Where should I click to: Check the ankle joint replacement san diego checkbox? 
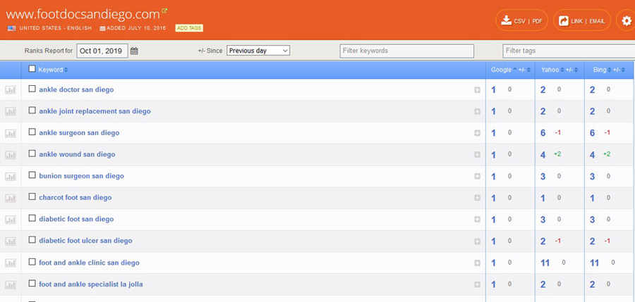[x=32, y=111]
